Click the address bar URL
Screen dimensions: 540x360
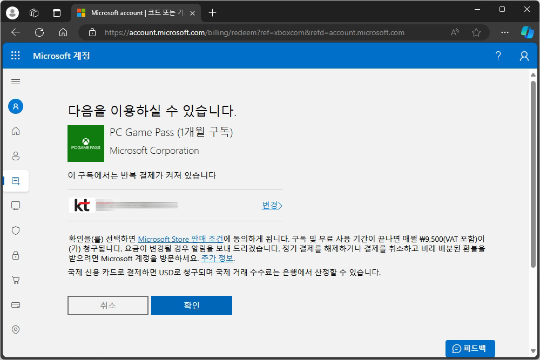(x=254, y=32)
